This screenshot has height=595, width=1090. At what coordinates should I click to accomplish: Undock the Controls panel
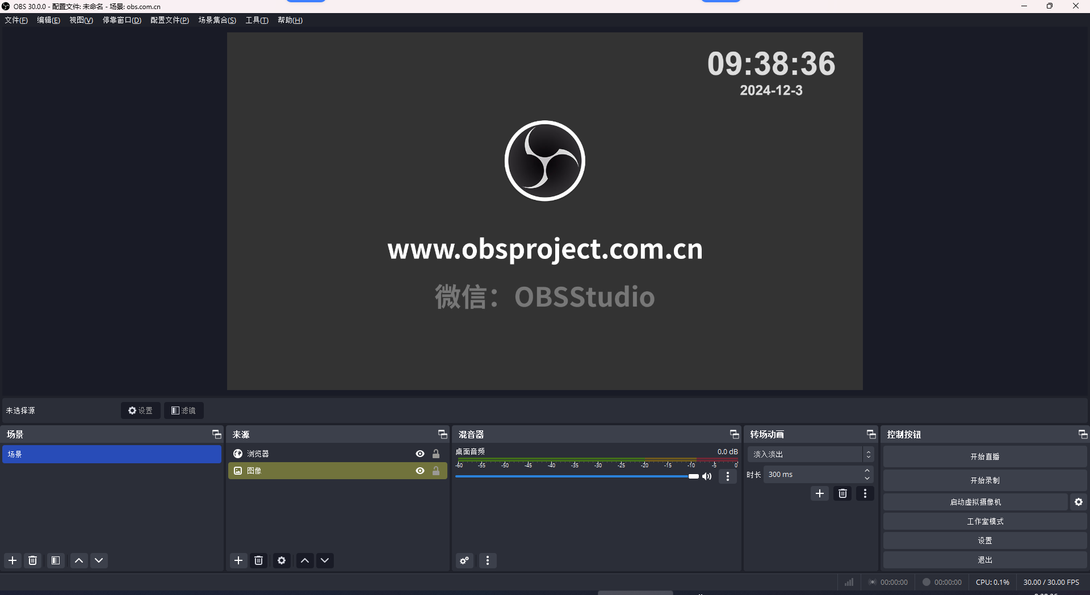[x=1083, y=434]
